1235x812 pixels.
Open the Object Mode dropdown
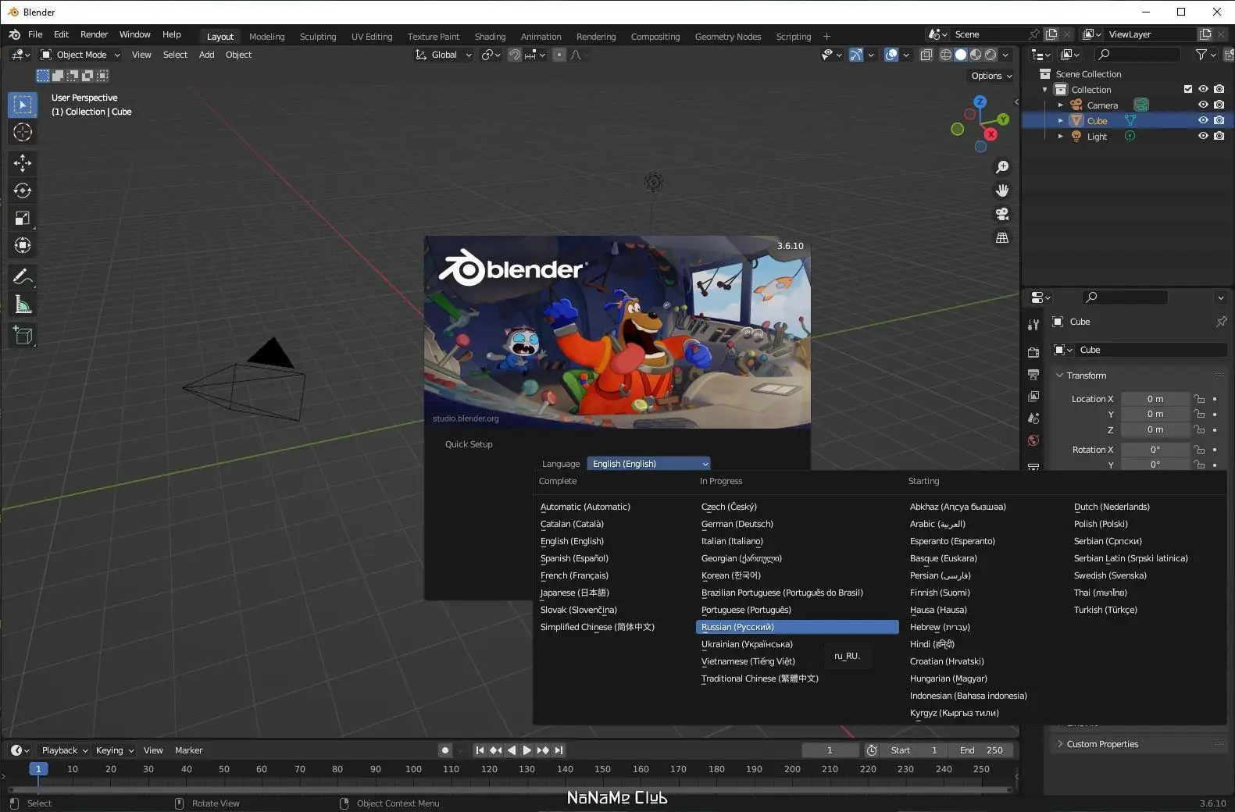click(81, 55)
